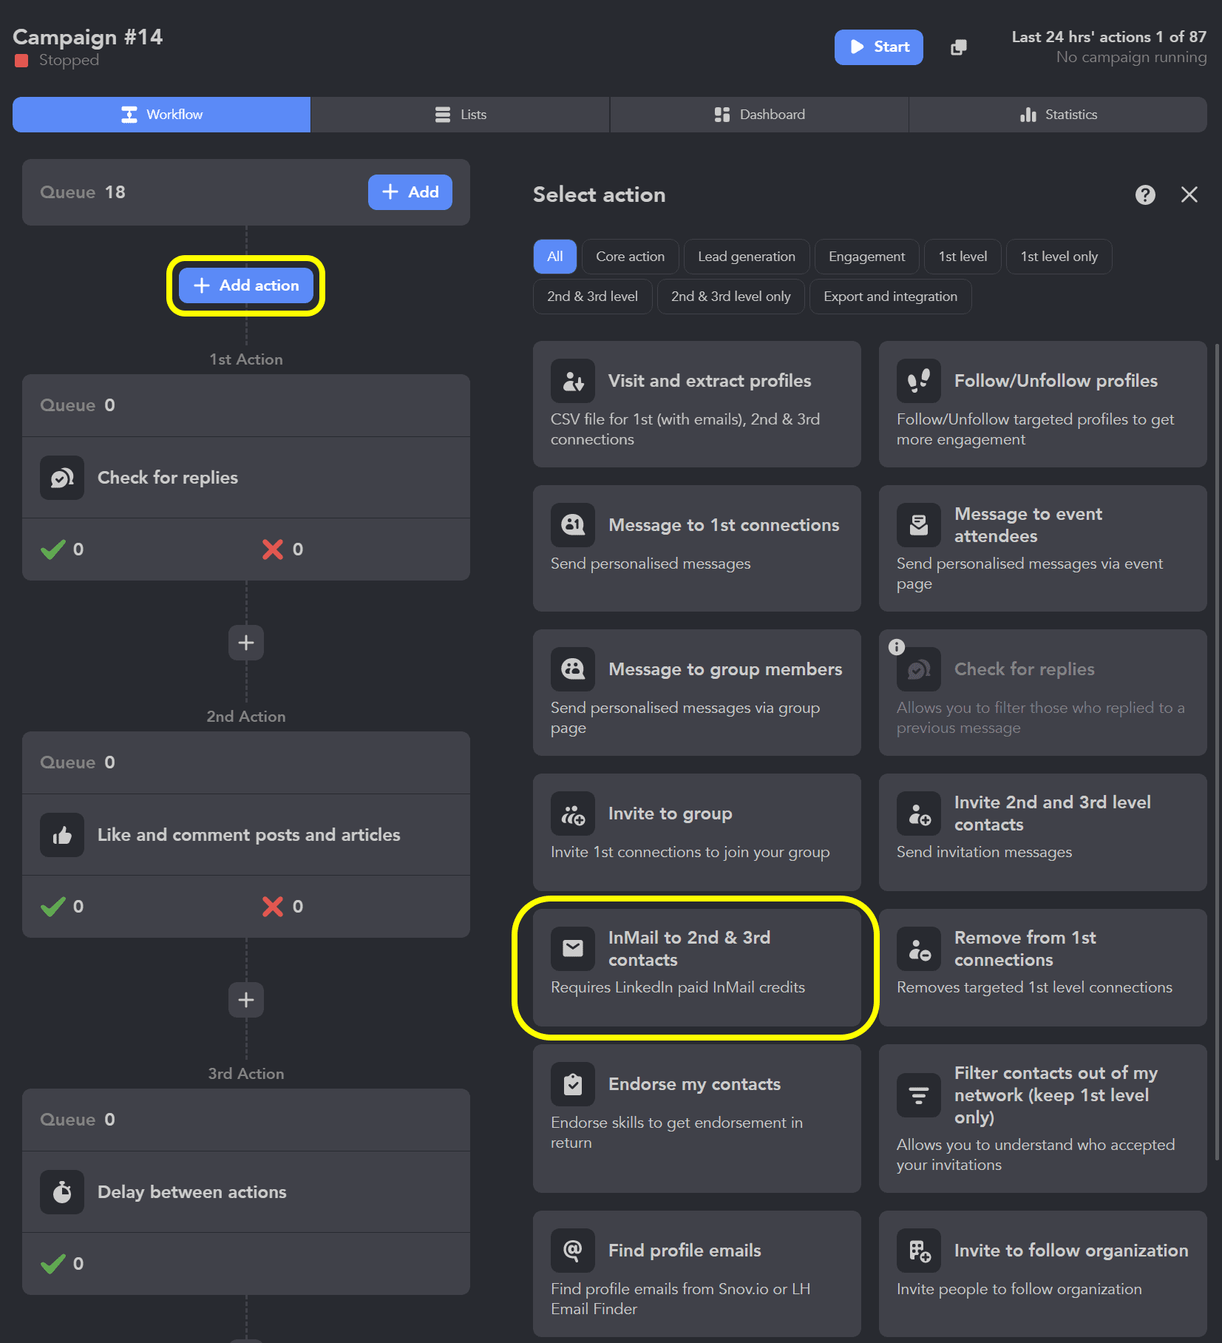Image resolution: width=1222 pixels, height=1343 pixels.
Task: Click the Check for replies icon in 1st Action
Action: tap(62, 477)
